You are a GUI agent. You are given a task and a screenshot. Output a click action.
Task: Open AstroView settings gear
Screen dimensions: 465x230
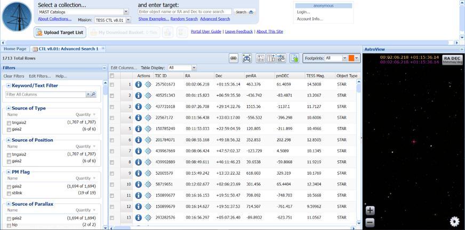tap(454, 222)
